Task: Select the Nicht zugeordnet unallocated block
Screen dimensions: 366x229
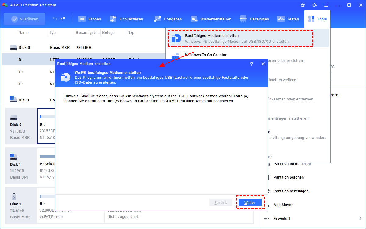Action: (179, 217)
